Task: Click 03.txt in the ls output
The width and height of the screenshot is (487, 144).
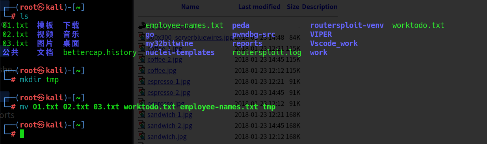Action: tap(15, 43)
